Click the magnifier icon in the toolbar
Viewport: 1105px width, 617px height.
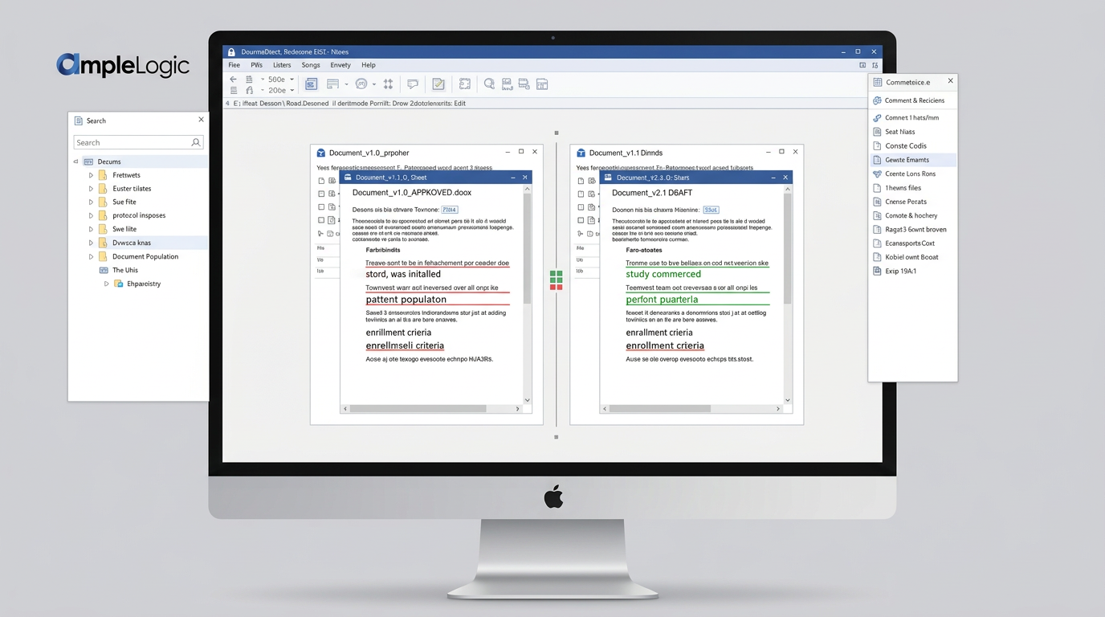coord(488,84)
